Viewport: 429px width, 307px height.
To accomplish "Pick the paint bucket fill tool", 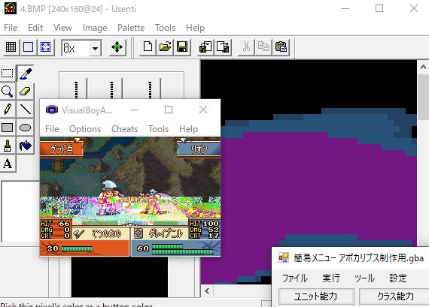I will [25, 146].
